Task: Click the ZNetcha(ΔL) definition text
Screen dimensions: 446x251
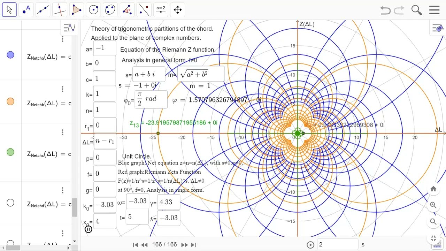Action: tap(49, 56)
